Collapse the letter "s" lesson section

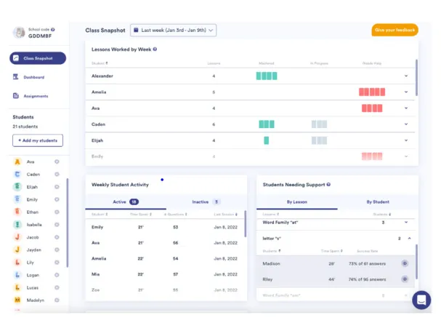tap(408, 238)
